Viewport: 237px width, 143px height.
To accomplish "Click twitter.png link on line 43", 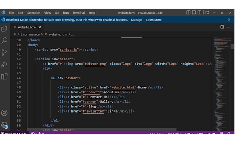I will [x=95, y=64].
